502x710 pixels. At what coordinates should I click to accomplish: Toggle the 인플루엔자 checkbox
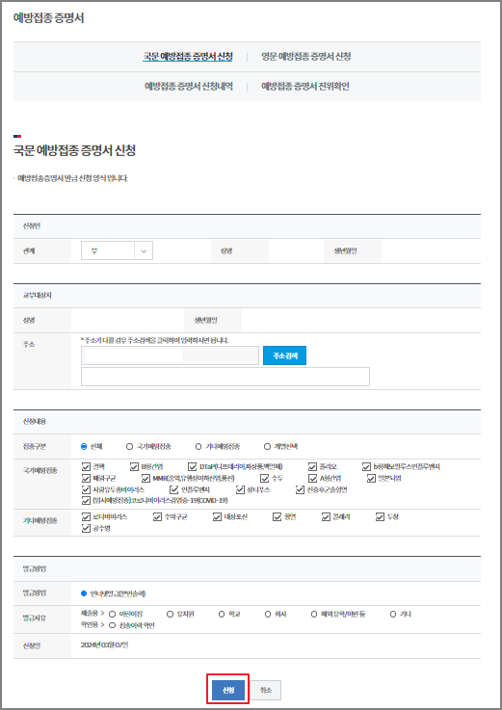pyautogui.click(x=174, y=489)
